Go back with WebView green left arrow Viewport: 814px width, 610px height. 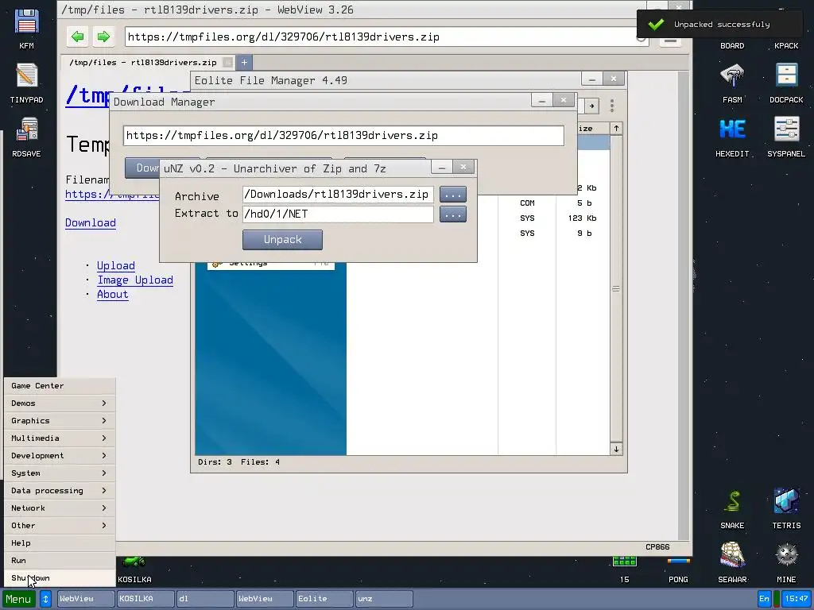point(77,37)
